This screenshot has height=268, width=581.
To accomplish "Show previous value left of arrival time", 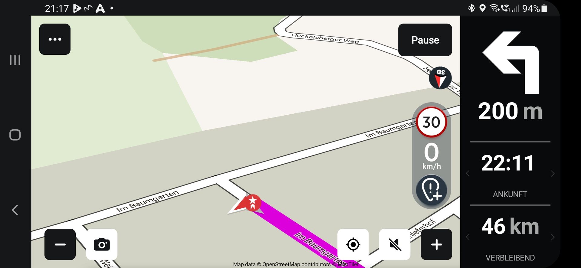I will click(468, 174).
